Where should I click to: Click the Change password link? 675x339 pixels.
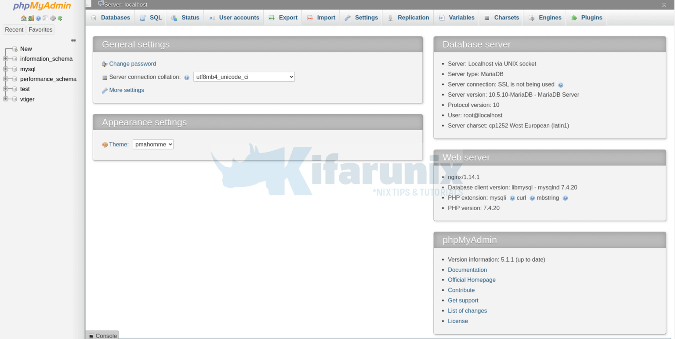[x=132, y=64]
